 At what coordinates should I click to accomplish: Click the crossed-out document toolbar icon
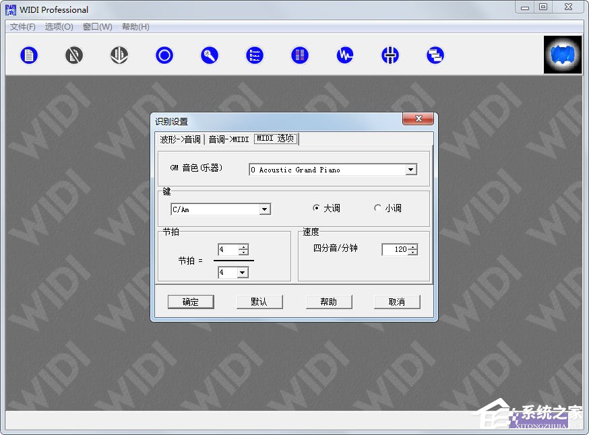[74, 55]
